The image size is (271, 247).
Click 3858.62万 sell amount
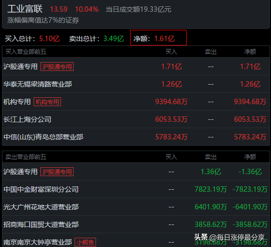211,225
